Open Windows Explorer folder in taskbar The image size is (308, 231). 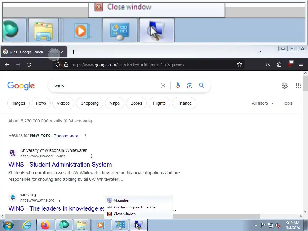(x=82, y=225)
